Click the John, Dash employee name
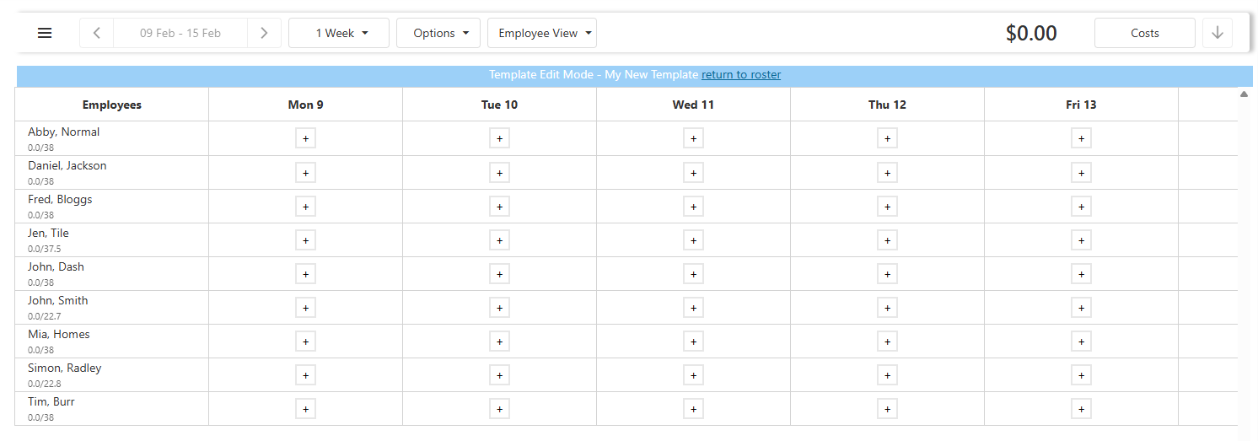Image resolution: width=1258 pixels, height=441 pixels. pyautogui.click(x=56, y=266)
